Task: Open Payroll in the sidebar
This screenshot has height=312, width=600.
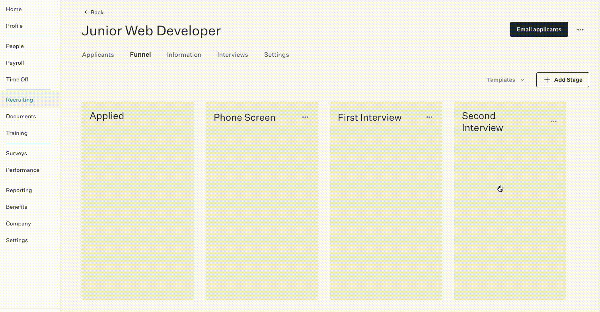Action: [x=15, y=63]
